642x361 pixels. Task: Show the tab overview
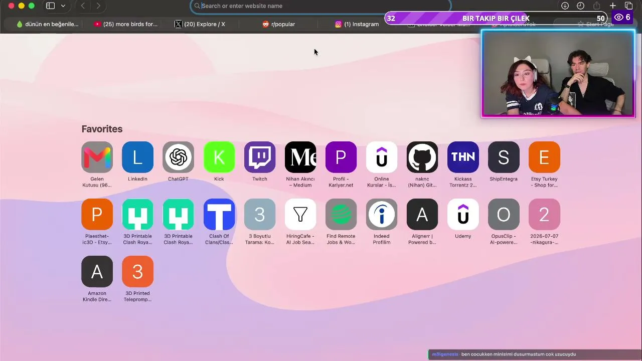(x=628, y=6)
